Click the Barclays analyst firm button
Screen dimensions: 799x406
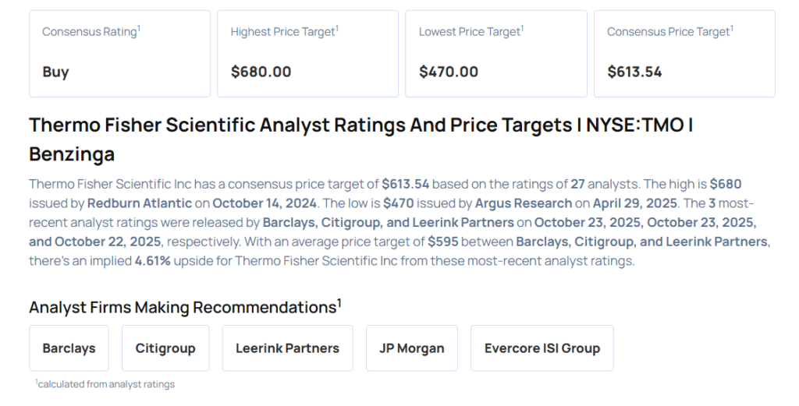[x=69, y=348]
